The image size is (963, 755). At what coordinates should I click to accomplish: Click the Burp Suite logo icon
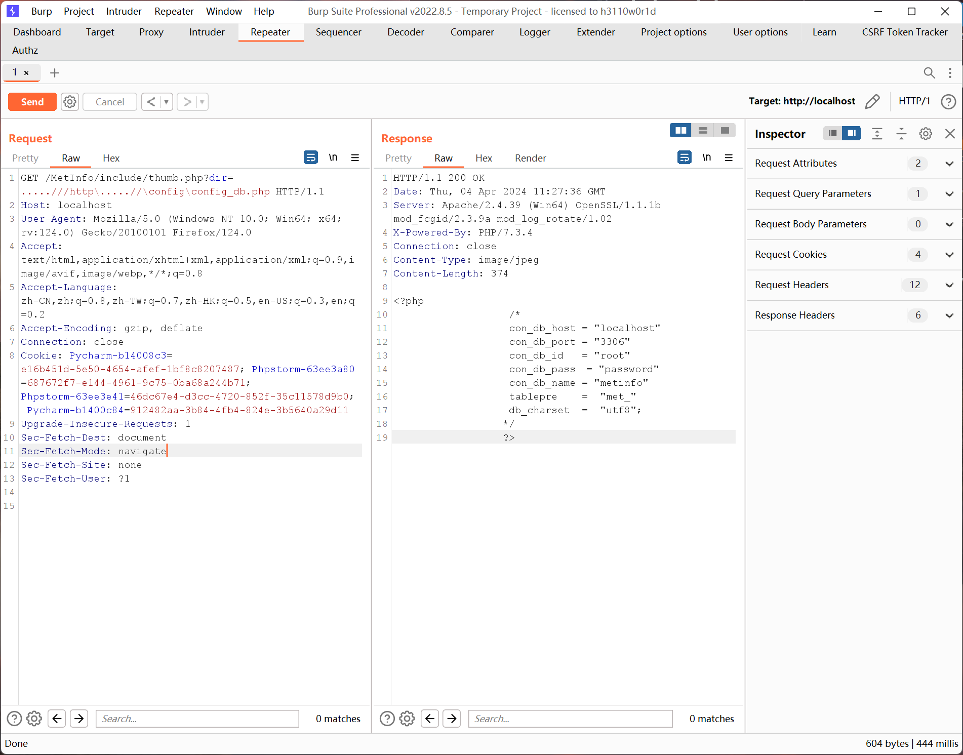tap(13, 11)
